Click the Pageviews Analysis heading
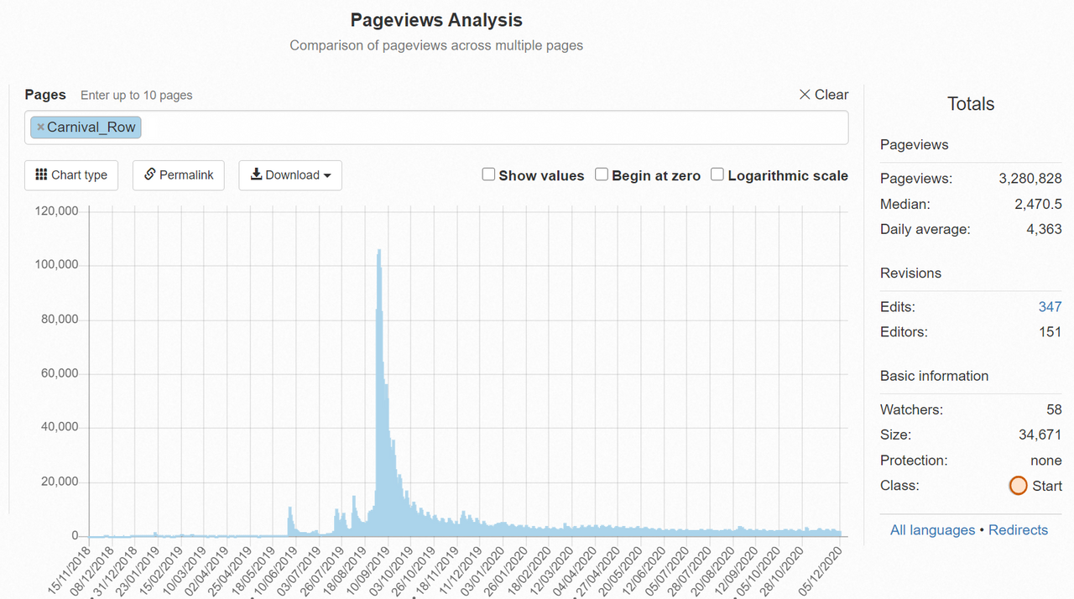The width and height of the screenshot is (1074, 599). point(436,20)
